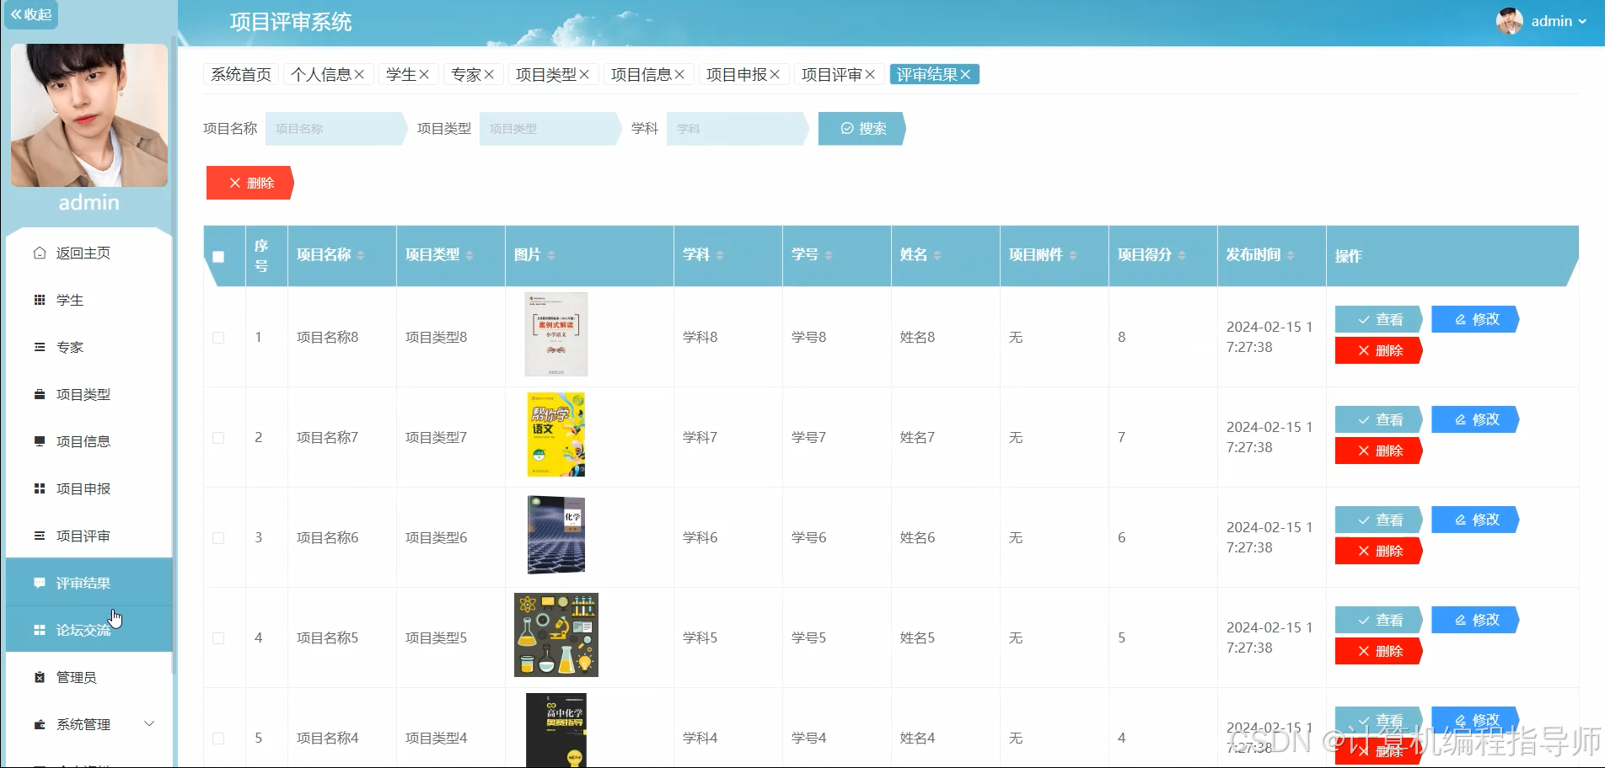This screenshot has height=768, width=1605.
Task: Open 项目评审 in sidebar menu
Action: coord(89,536)
